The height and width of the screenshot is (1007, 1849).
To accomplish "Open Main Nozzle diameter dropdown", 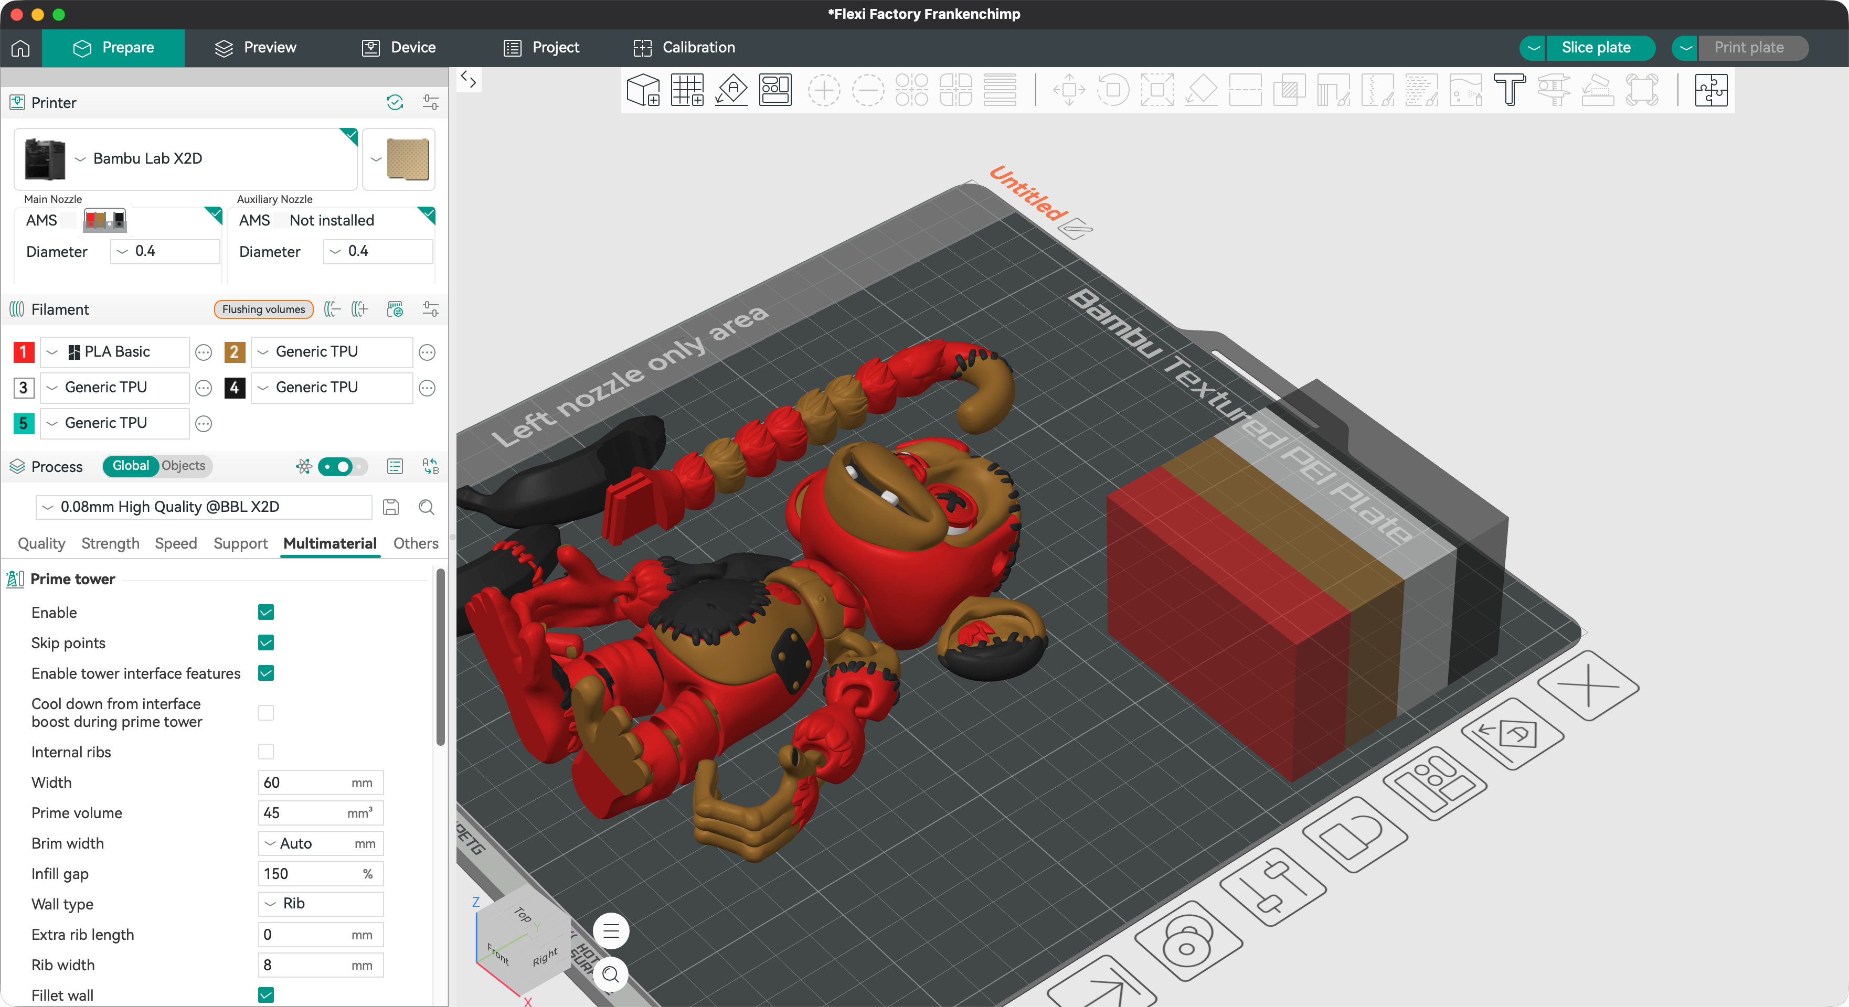I will point(165,251).
